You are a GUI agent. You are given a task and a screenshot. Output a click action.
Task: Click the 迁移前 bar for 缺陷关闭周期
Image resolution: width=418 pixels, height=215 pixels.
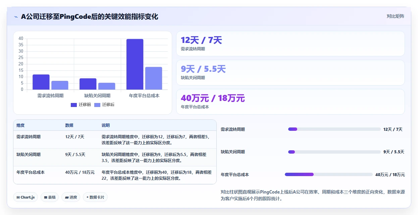[88, 84]
